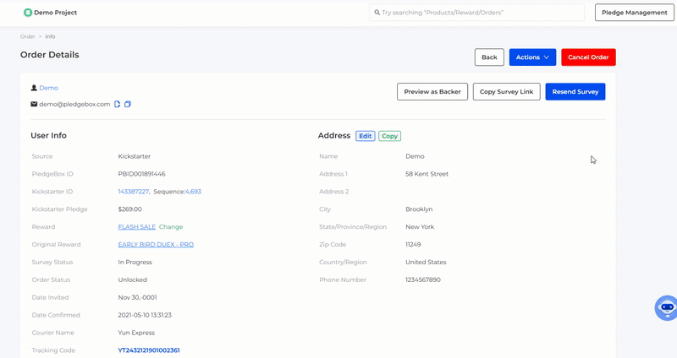Open tracking code YT2432121901002361
This screenshot has height=358, width=677.
149,350
